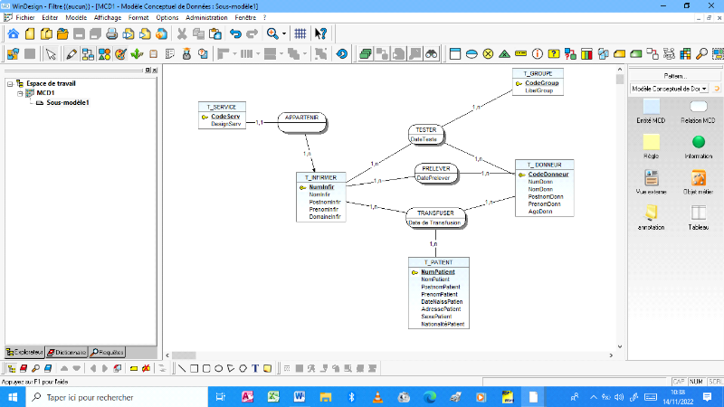Select the line drawing tool

pyautogui.click(x=182, y=368)
